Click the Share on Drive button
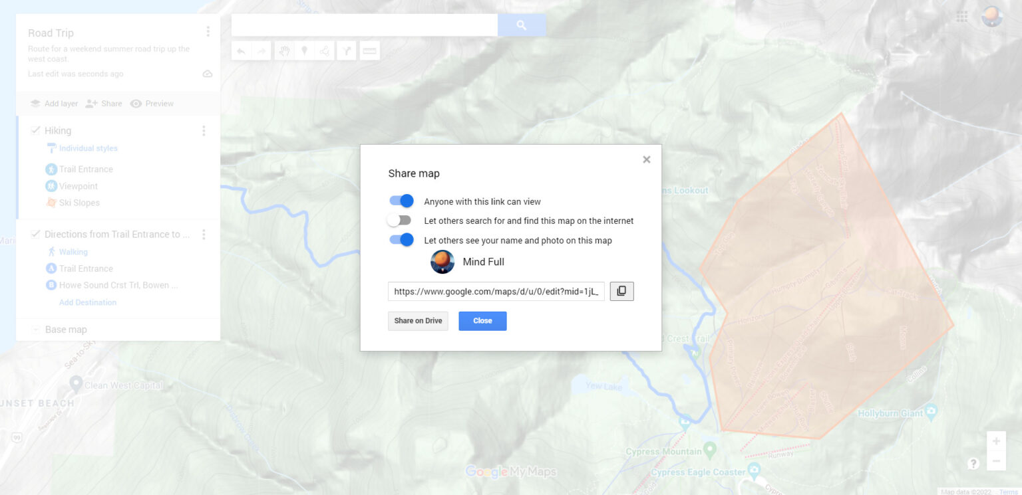The image size is (1022, 495). (418, 321)
